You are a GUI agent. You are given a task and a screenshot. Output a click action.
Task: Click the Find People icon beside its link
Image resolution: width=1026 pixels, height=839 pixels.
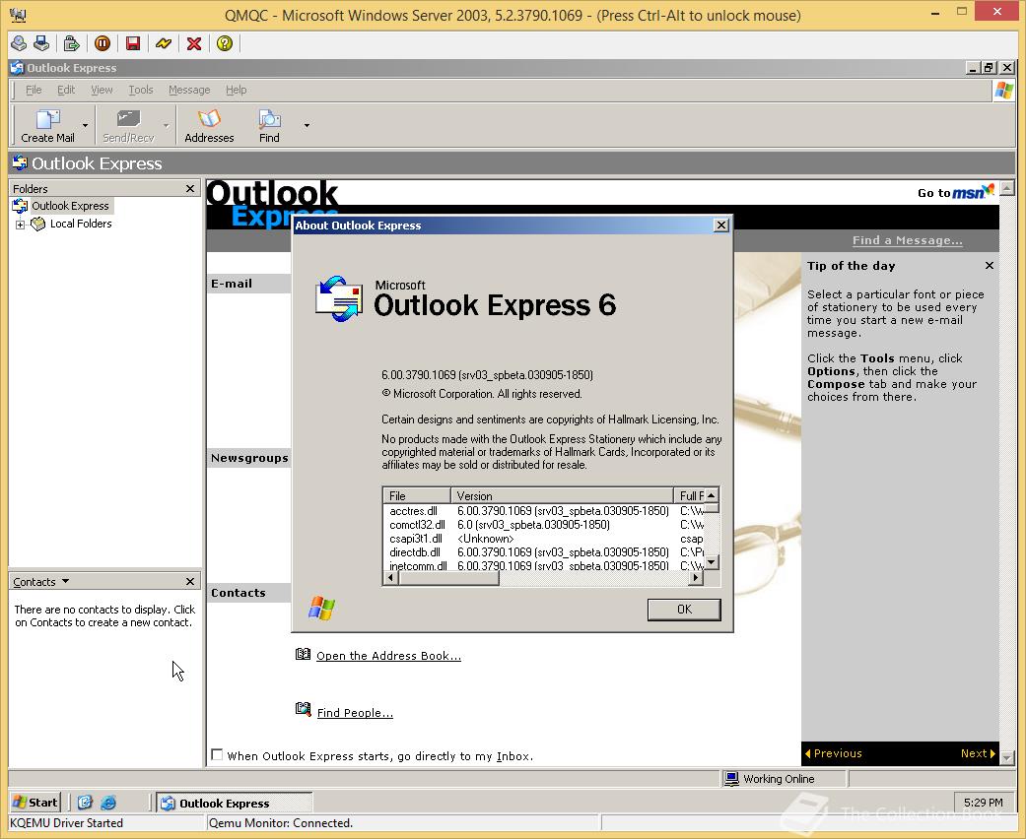tap(303, 710)
